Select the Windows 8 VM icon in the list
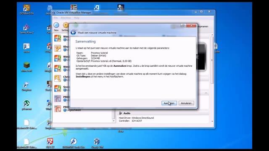The width and height of the screenshot is (269, 151). [58, 58]
